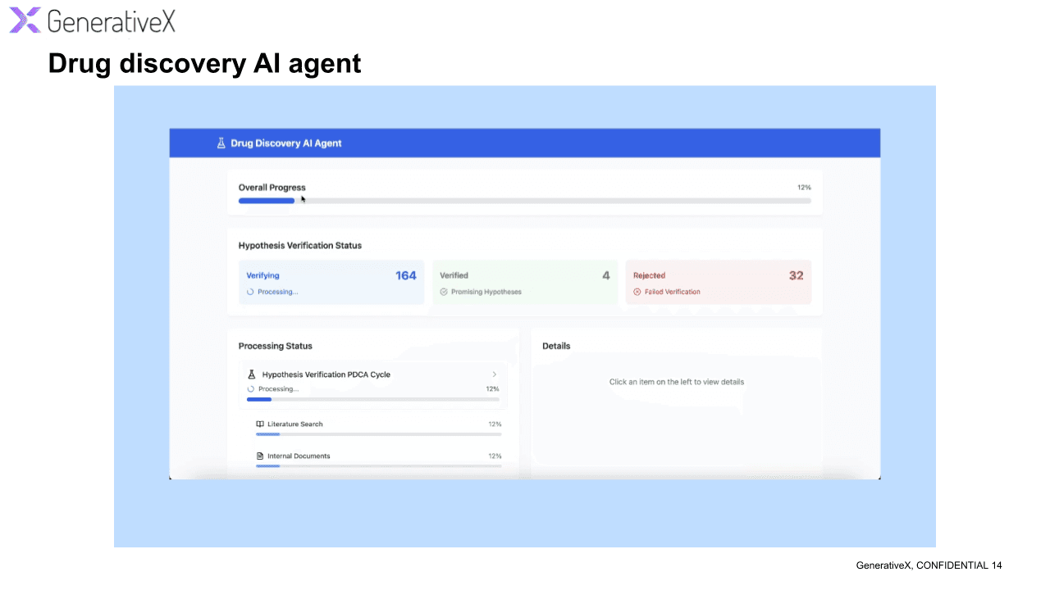
Task: Click the Overall Progress bar
Action: coord(525,201)
